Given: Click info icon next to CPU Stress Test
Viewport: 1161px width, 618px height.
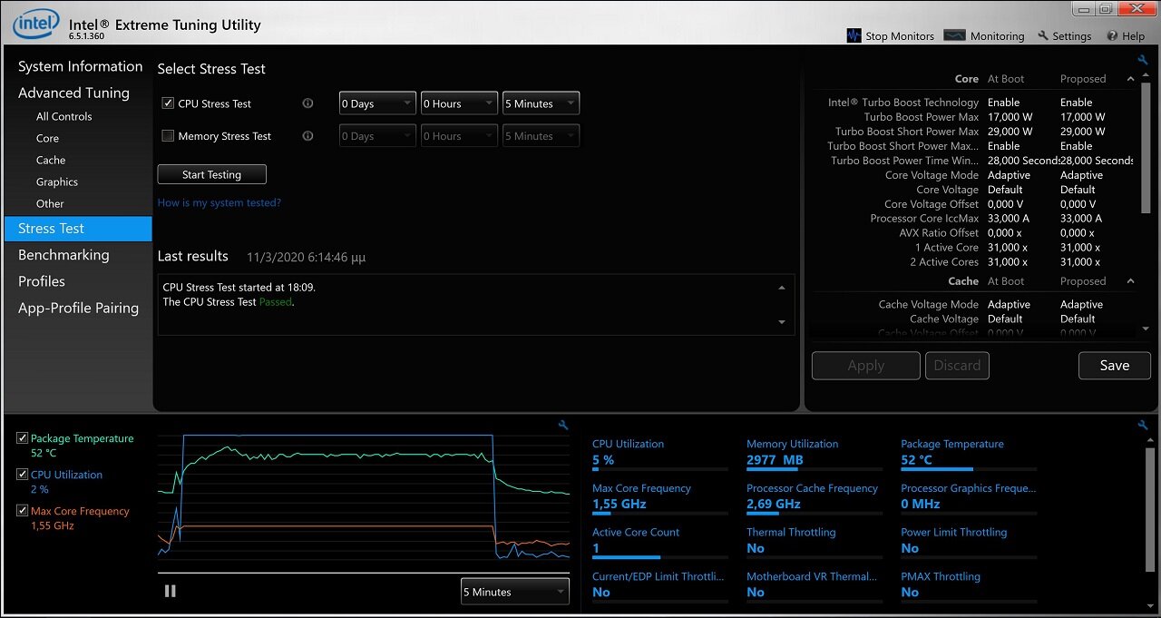Looking at the screenshot, I should click(307, 103).
